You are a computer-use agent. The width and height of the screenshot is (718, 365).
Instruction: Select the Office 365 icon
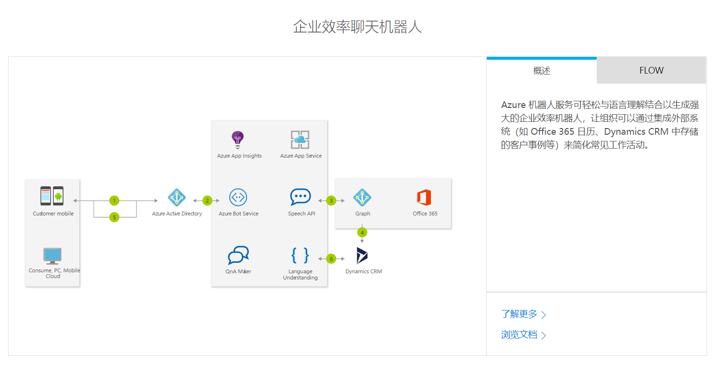click(x=424, y=196)
